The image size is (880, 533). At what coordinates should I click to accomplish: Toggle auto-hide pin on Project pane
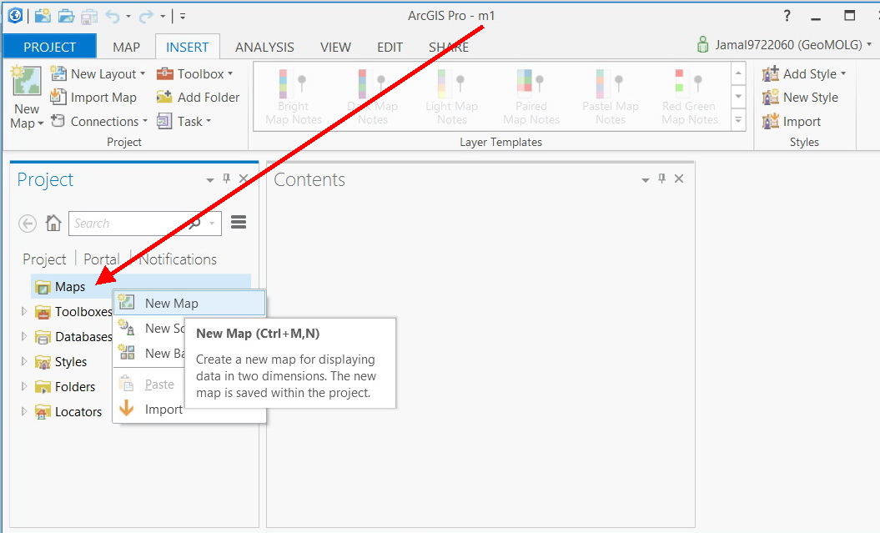pos(226,179)
